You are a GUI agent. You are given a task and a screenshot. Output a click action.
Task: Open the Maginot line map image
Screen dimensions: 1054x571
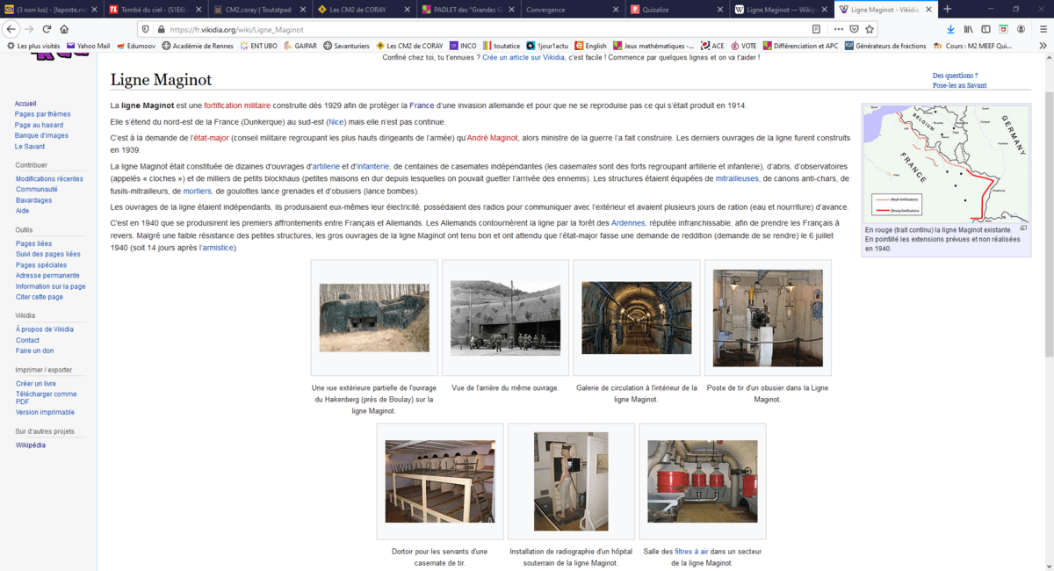tap(946, 163)
